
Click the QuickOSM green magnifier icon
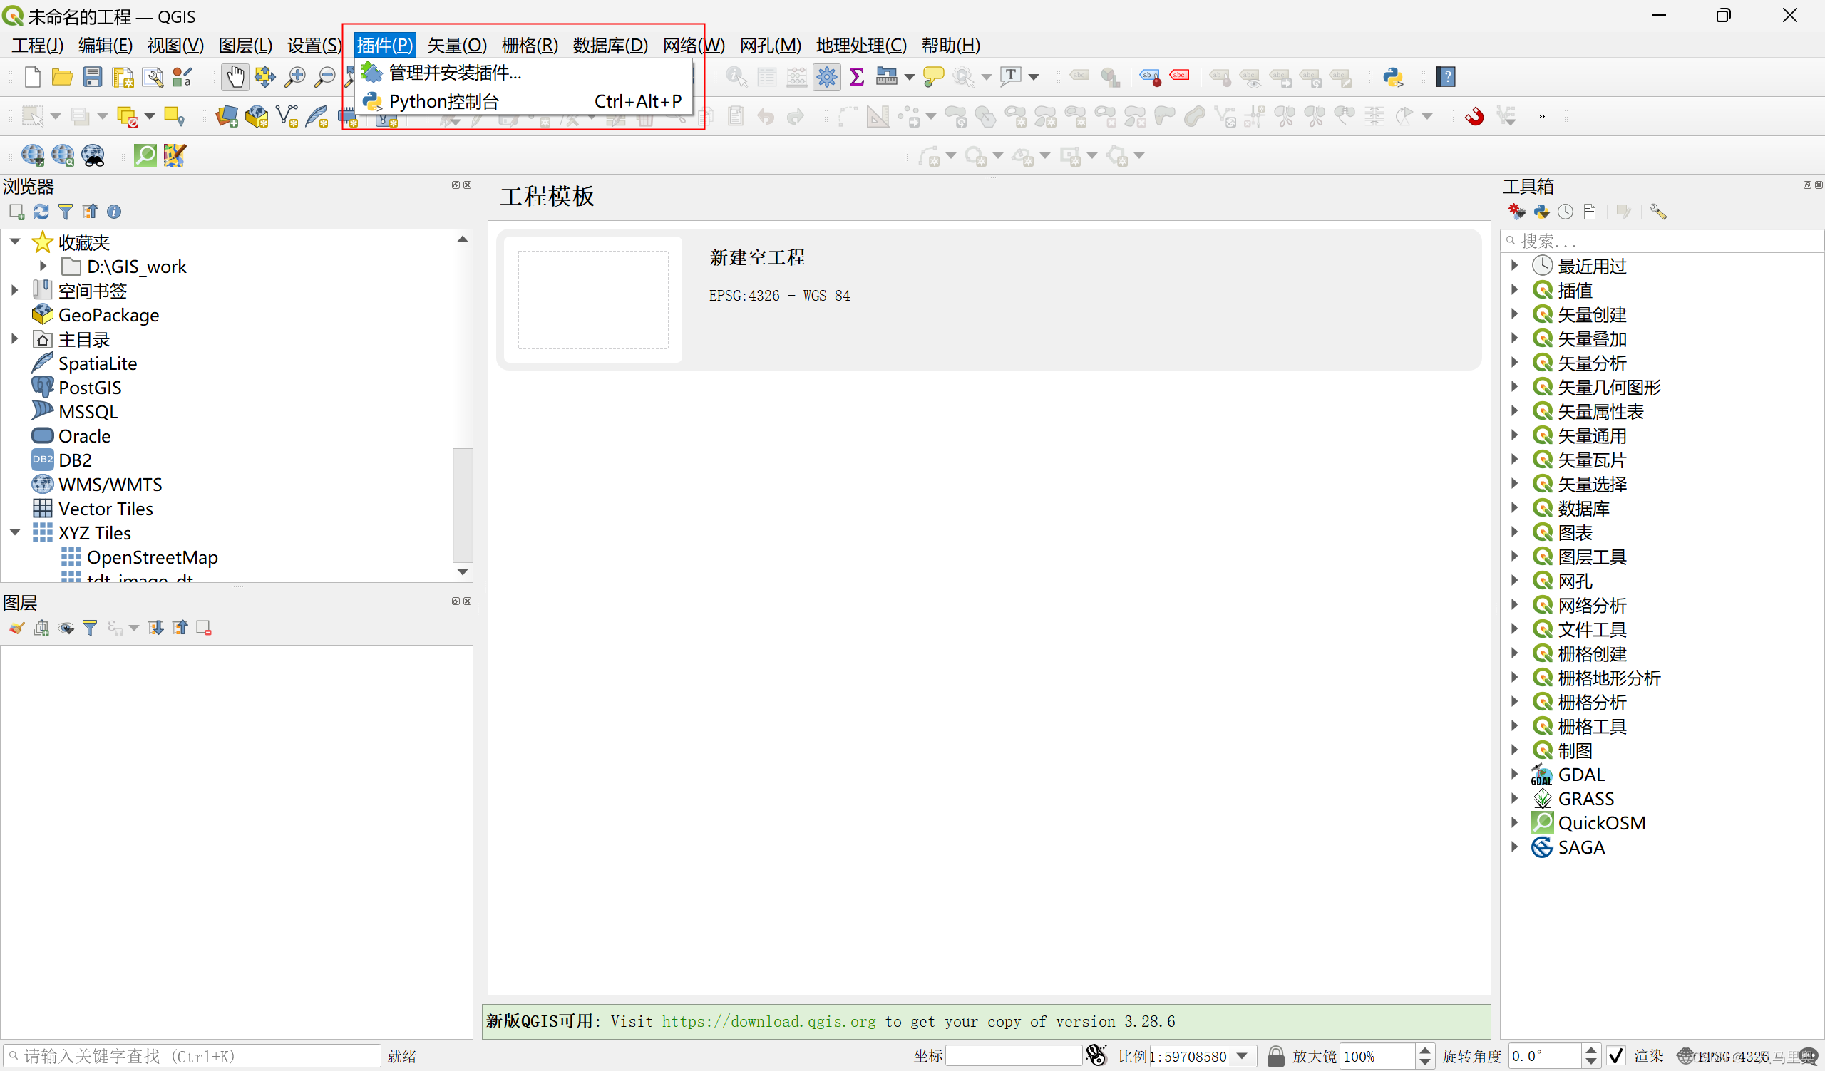(x=145, y=155)
